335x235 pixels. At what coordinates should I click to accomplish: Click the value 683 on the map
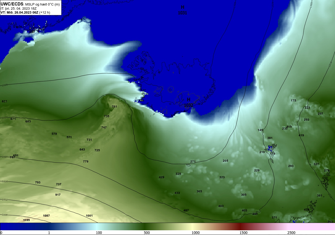(x=28, y=121)
